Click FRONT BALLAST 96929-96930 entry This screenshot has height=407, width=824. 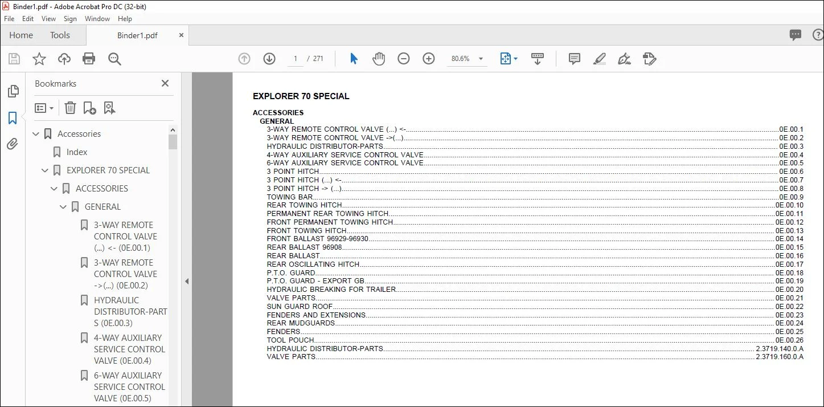tap(318, 239)
